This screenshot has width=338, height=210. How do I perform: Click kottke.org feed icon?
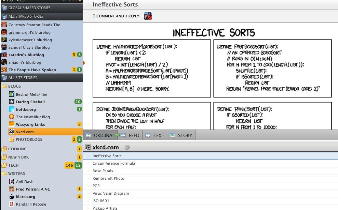12,109
